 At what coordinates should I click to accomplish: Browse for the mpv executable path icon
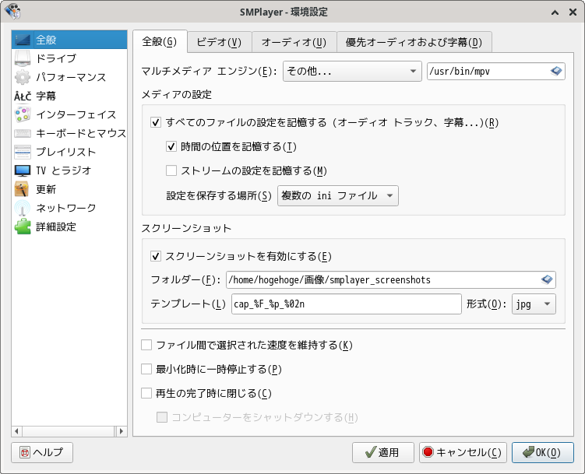556,72
